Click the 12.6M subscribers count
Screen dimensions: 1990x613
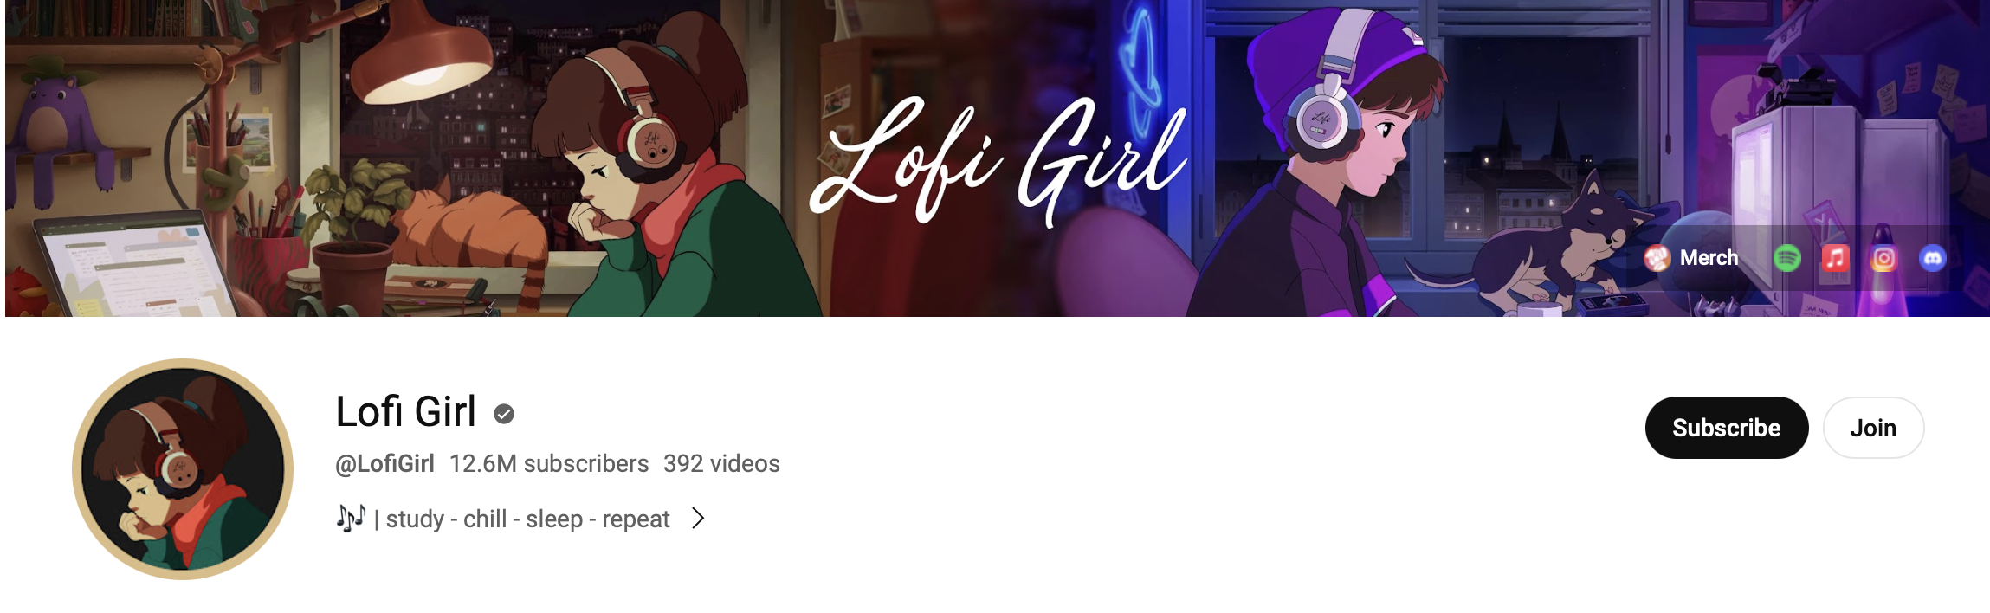549,464
